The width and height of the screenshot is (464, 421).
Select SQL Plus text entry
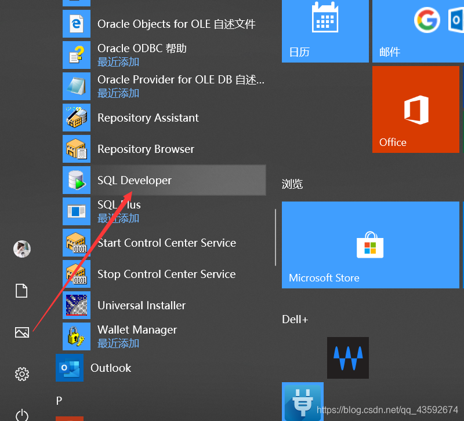click(x=119, y=204)
